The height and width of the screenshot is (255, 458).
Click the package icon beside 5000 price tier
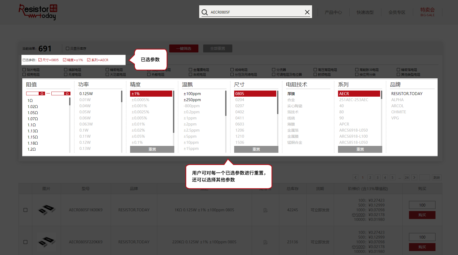point(354,215)
